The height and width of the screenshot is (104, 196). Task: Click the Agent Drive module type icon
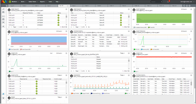point(9,32)
